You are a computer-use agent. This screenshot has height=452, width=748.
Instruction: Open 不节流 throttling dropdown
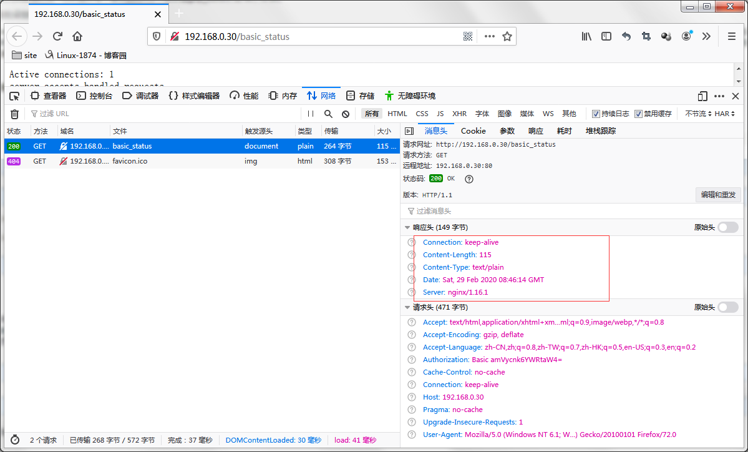point(698,114)
